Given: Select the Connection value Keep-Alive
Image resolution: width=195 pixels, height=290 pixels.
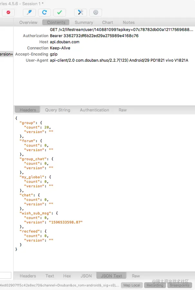Looking at the screenshot, I should coord(60,48).
